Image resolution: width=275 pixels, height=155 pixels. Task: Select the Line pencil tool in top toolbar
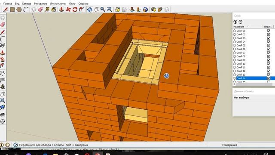coord(6,9)
